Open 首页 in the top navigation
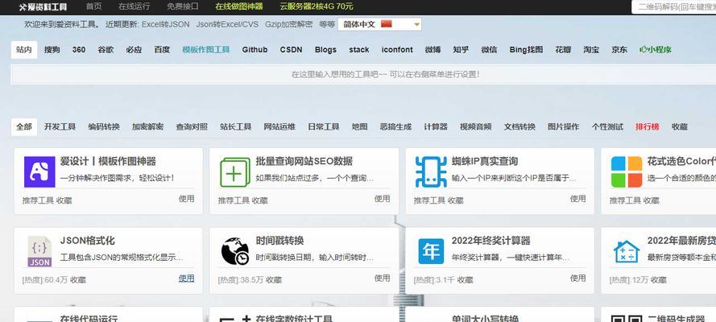Image resolution: width=716 pixels, height=322 pixels. (x=93, y=6)
